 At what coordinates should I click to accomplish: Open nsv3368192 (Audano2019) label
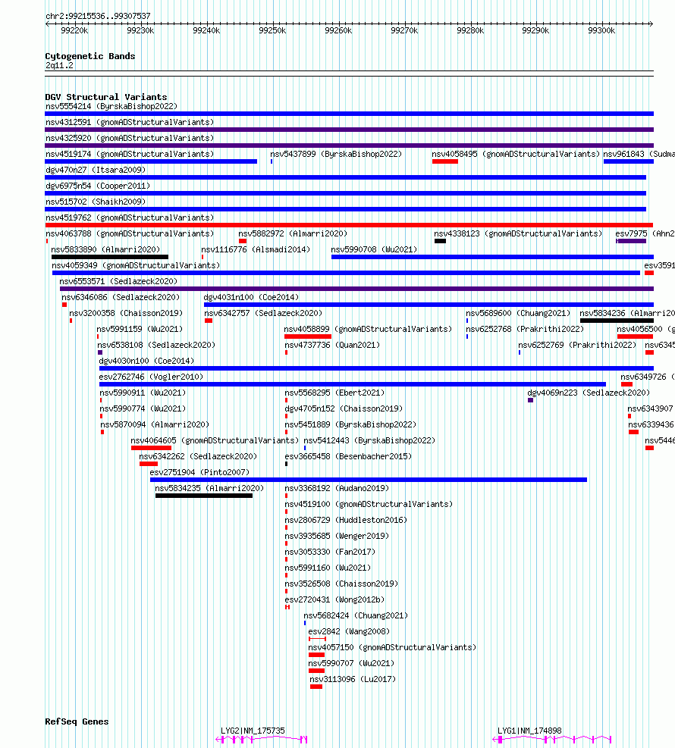(x=337, y=489)
